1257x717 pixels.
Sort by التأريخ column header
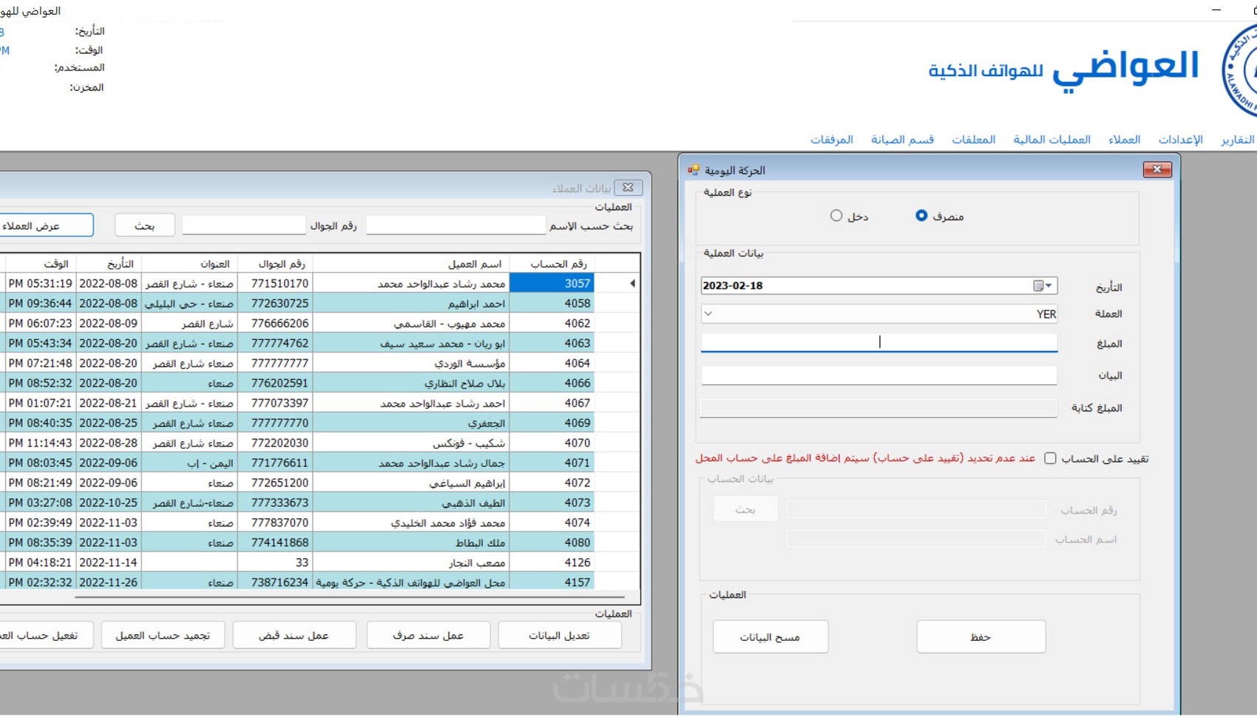pyautogui.click(x=109, y=264)
